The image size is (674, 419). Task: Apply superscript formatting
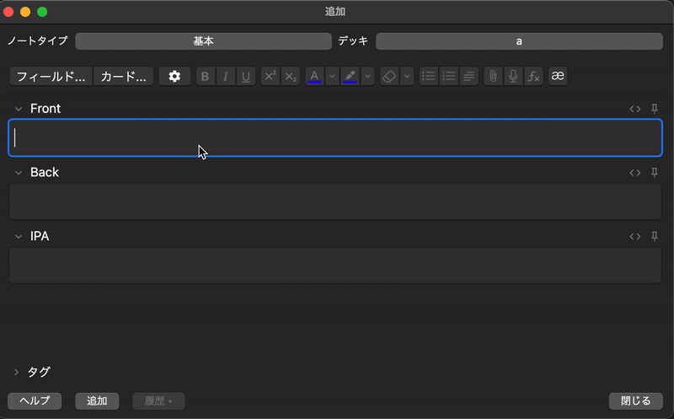270,76
